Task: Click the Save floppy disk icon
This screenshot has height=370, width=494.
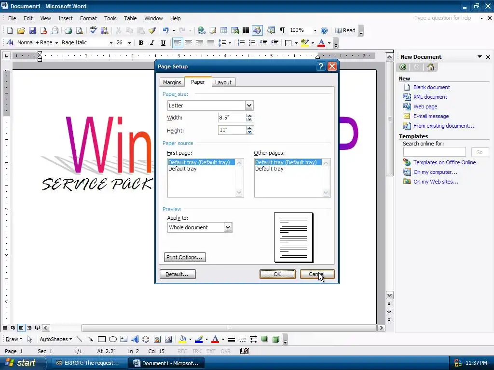Action: pos(32,30)
